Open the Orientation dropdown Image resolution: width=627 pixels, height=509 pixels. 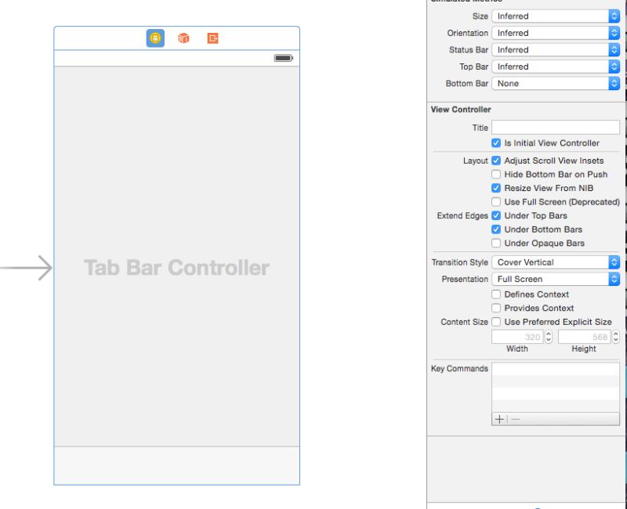pos(556,33)
